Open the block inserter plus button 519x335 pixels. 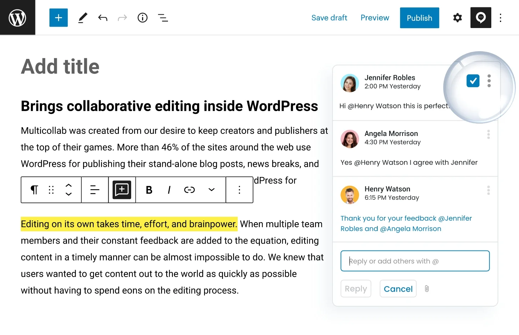(x=59, y=18)
